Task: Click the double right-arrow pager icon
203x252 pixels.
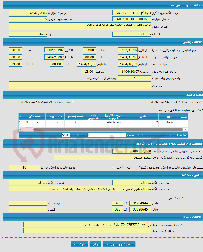Action: 138,135
